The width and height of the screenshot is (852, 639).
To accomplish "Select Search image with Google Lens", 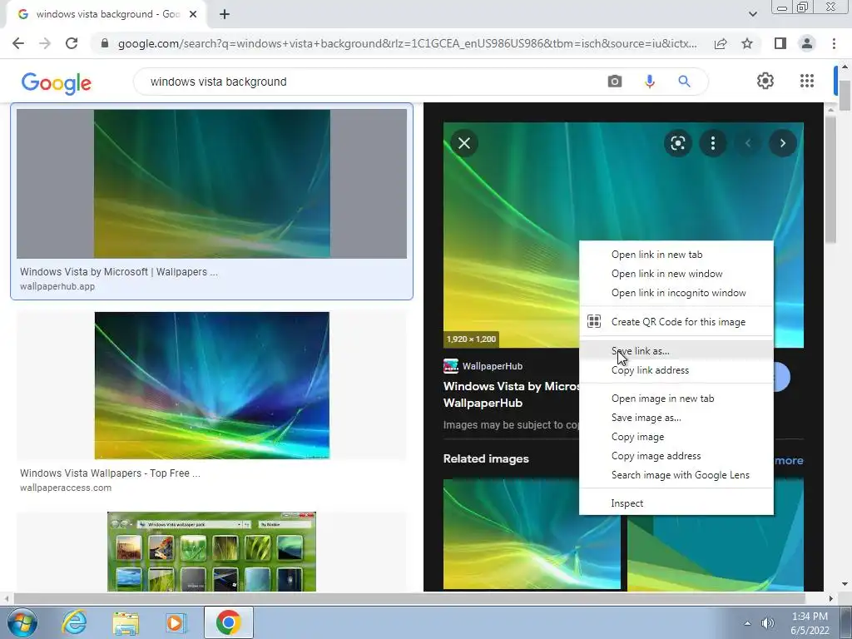I will click(x=676, y=474).
